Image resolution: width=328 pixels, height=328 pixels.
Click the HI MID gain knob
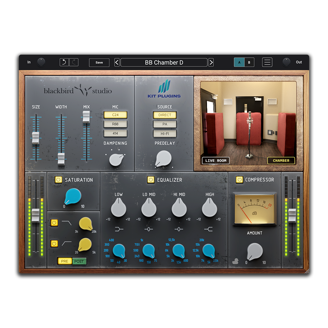point(179,207)
